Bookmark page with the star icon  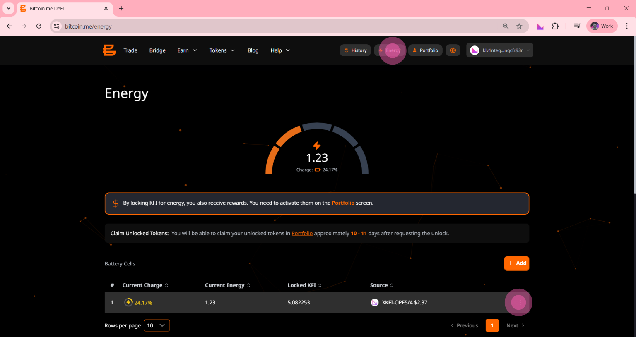pyautogui.click(x=519, y=26)
